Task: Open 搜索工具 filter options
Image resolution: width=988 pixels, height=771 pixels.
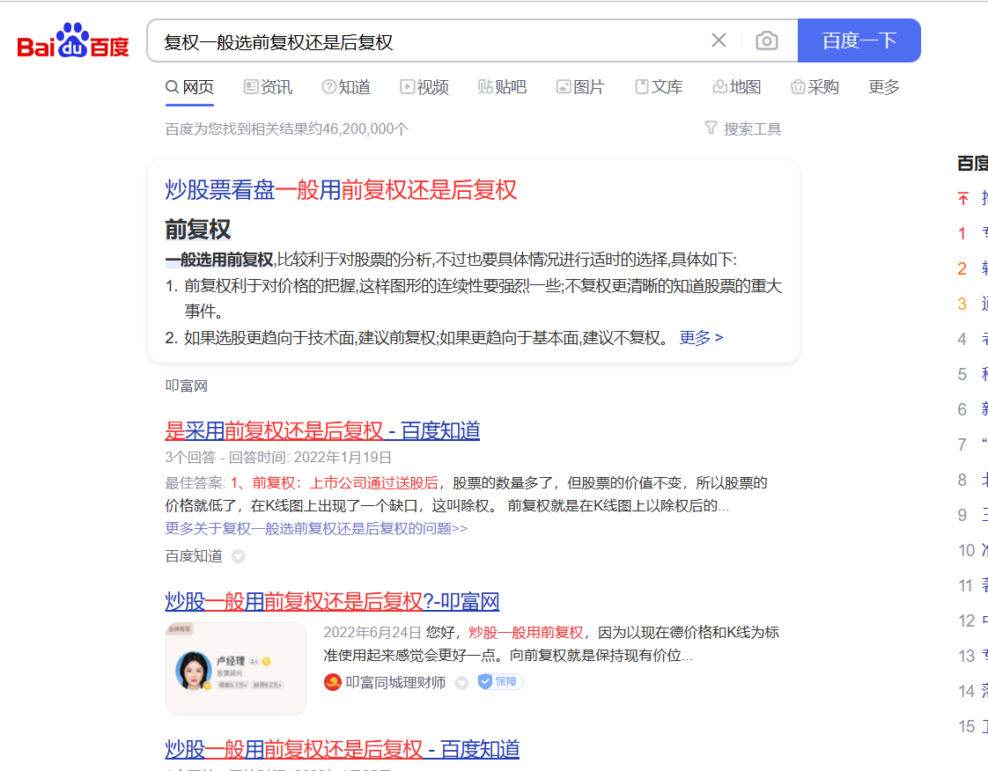Action: tap(743, 128)
